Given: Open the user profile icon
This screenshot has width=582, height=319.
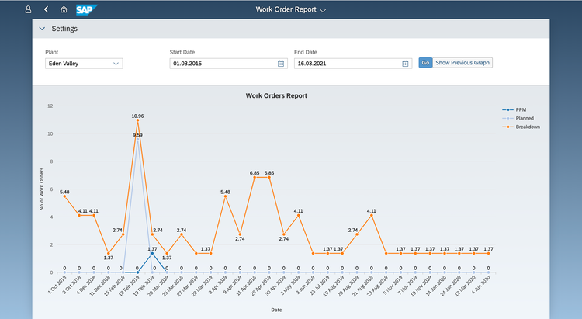Looking at the screenshot, I should click(28, 9).
